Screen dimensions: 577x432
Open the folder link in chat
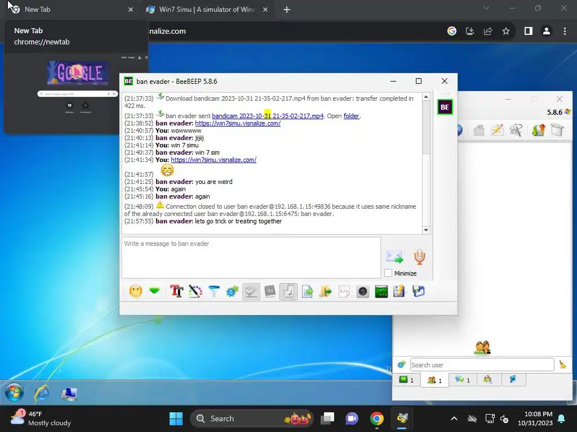coord(351,116)
